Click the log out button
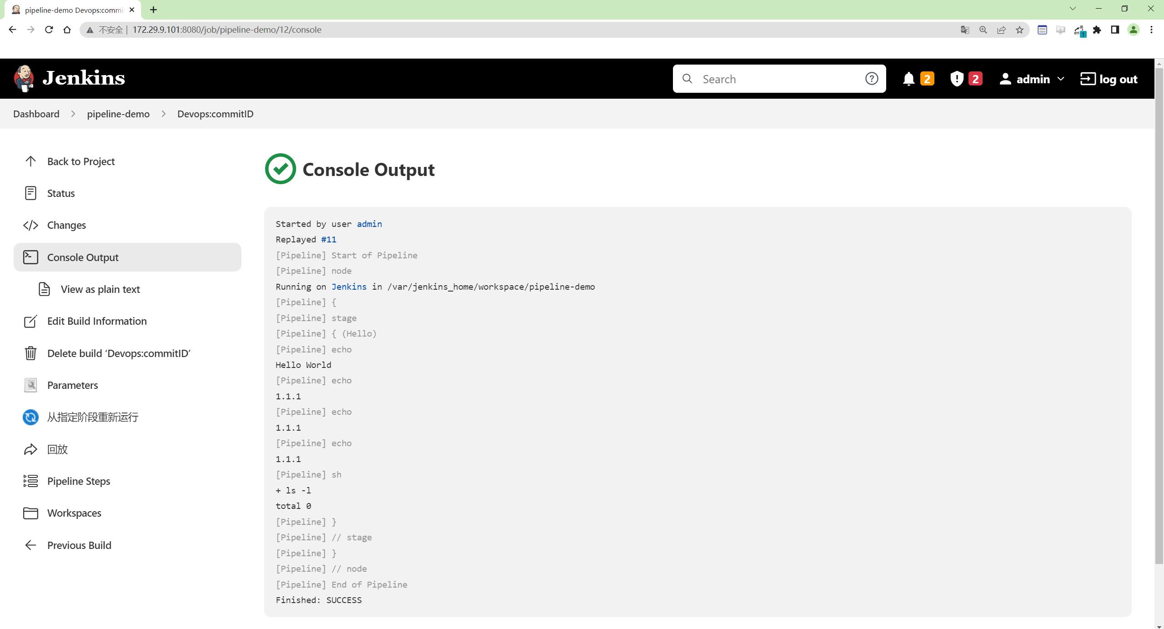This screenshot has width=1164, height=629. (1109, 79)
